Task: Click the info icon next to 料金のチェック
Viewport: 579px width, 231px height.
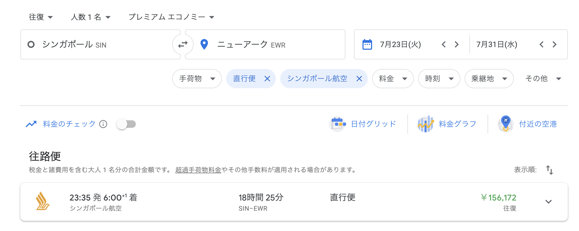Action: point(103,124)
